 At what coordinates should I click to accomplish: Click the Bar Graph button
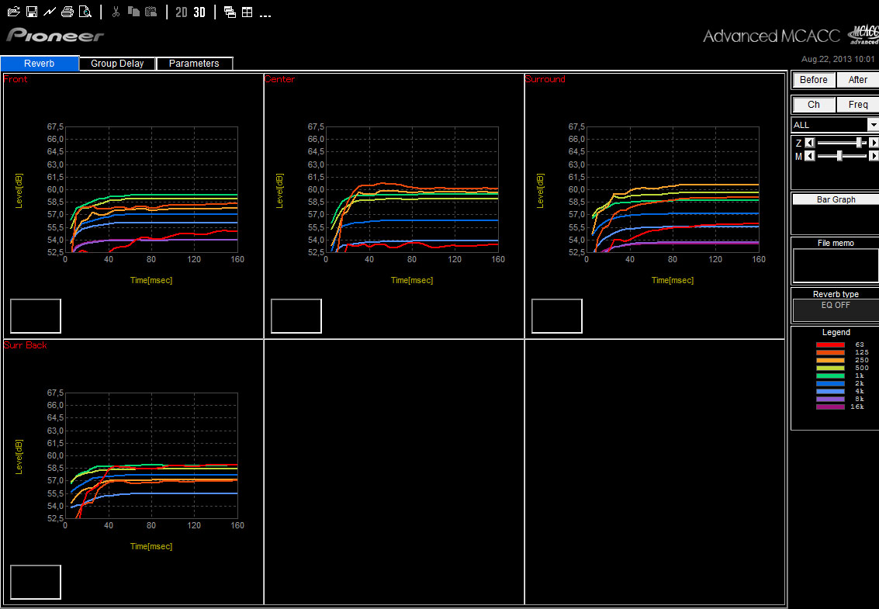[x=836, y=199]
